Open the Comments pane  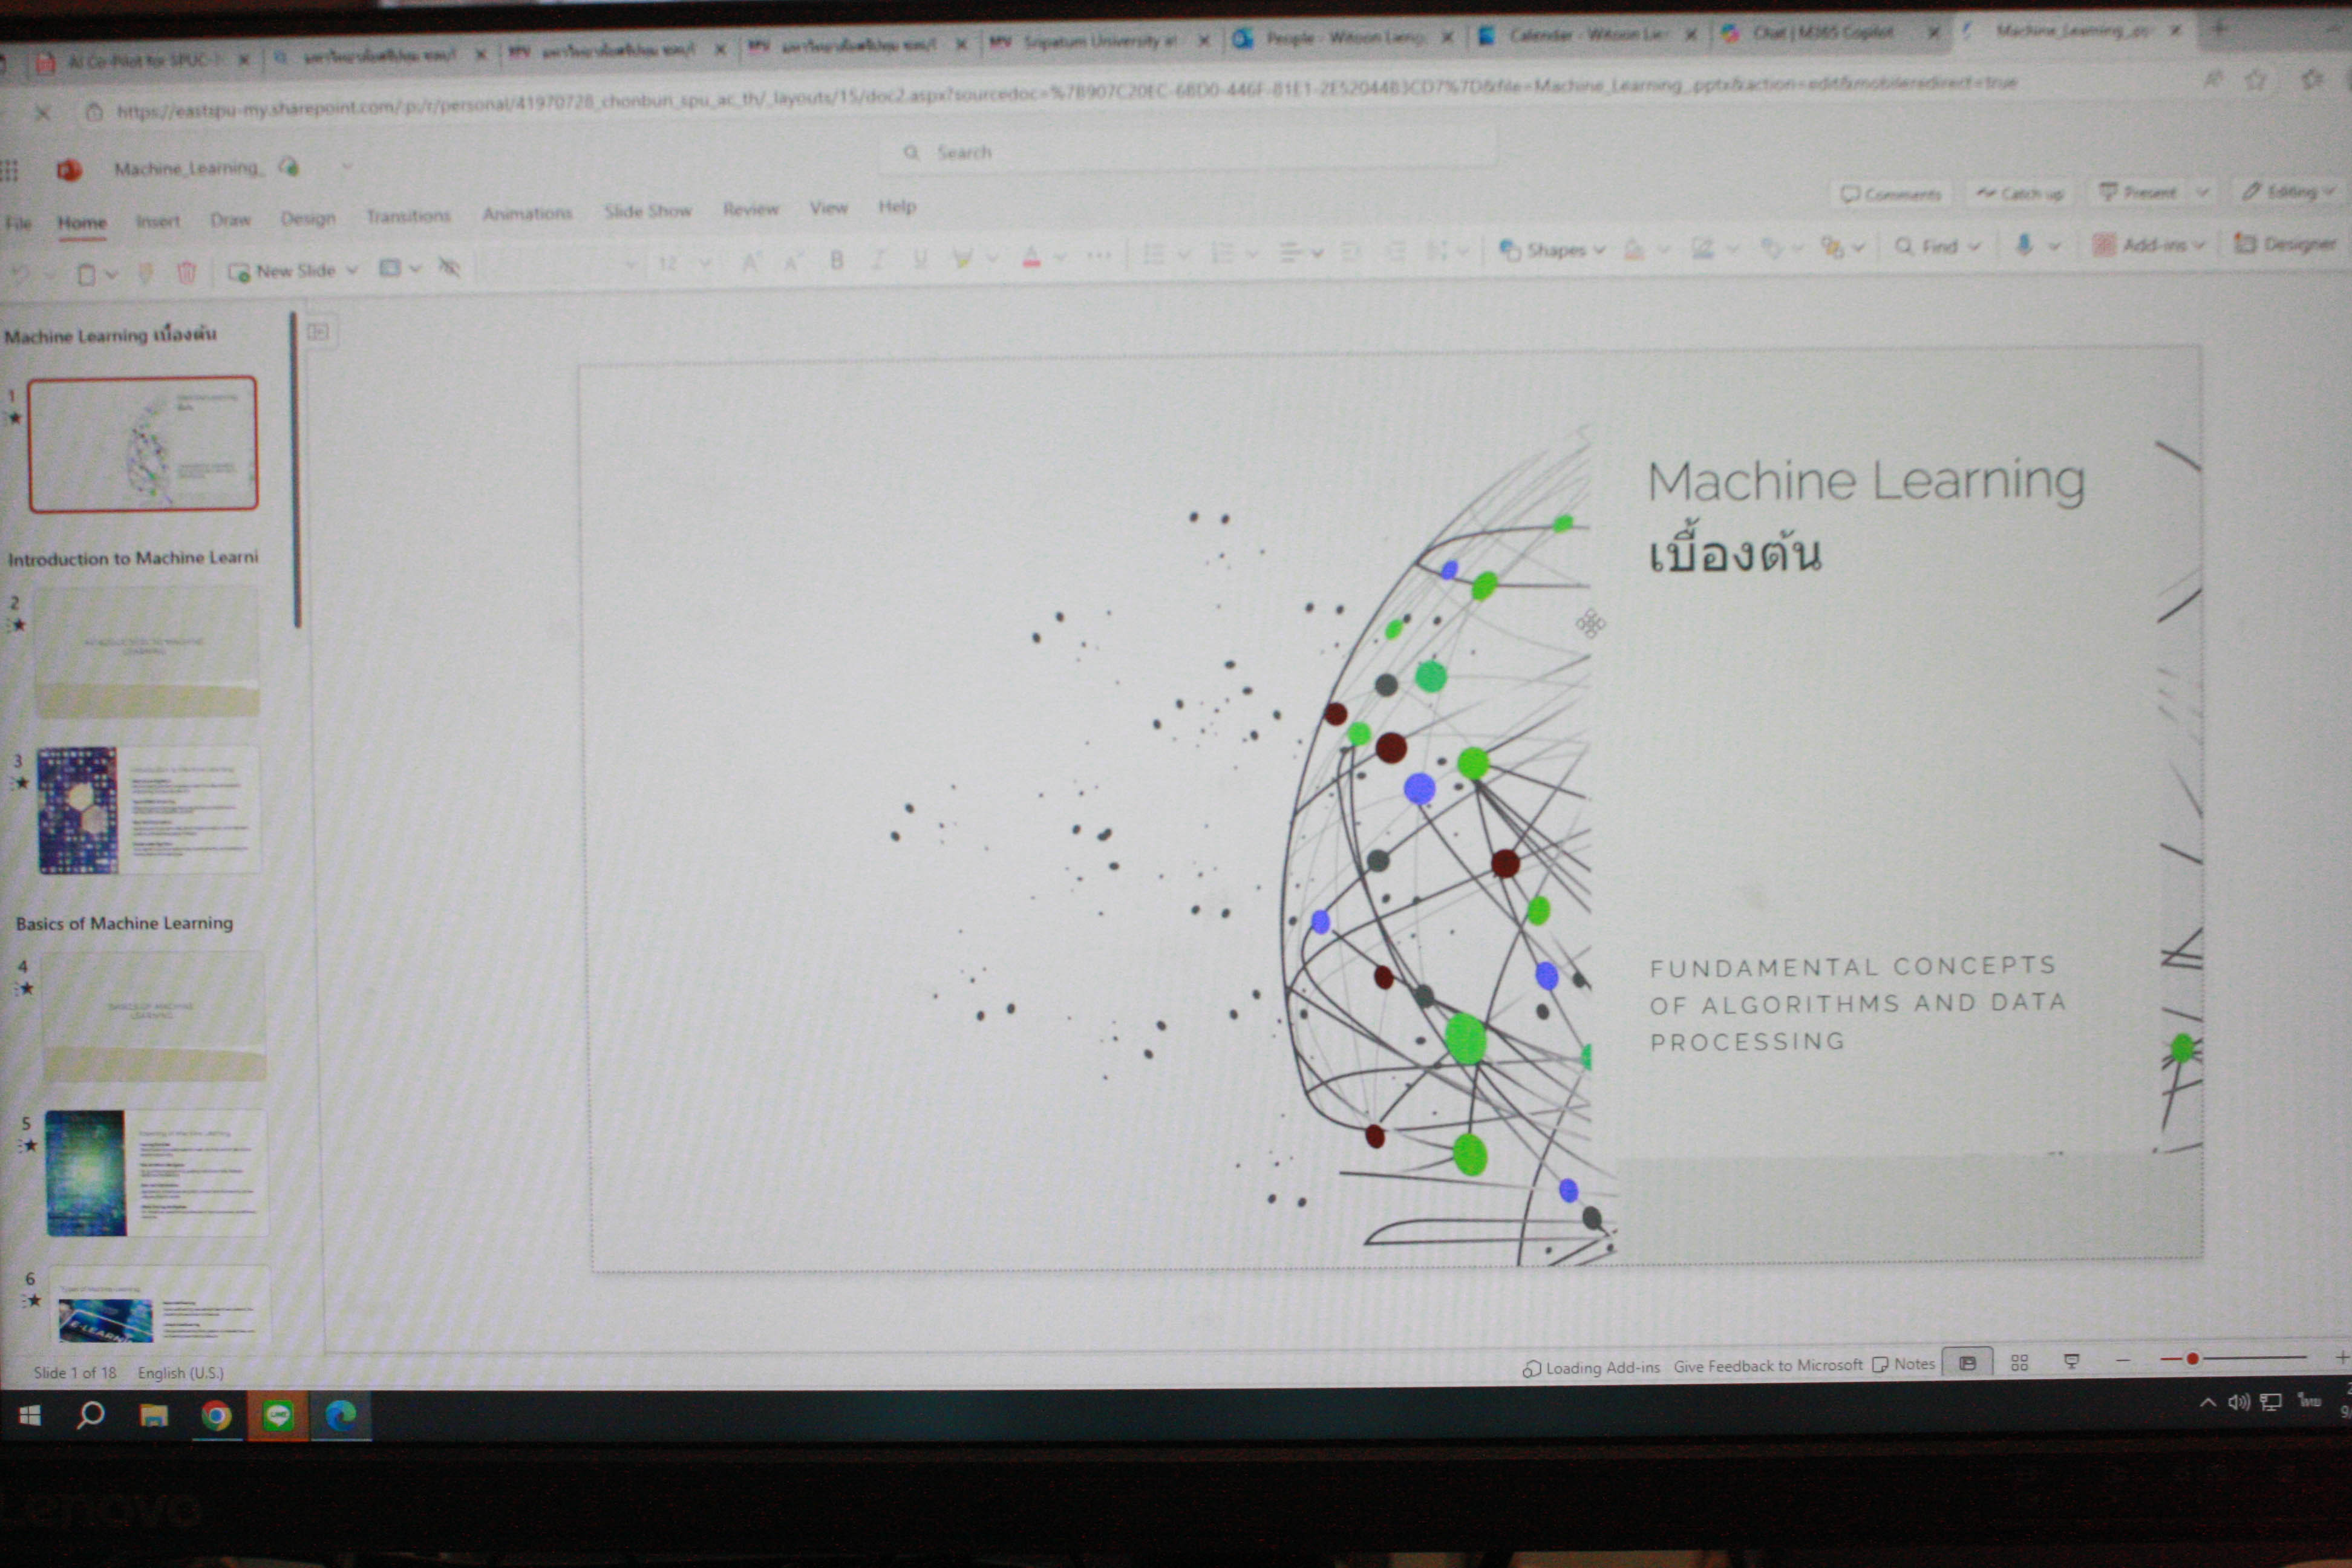click(x=1890, y=194)
